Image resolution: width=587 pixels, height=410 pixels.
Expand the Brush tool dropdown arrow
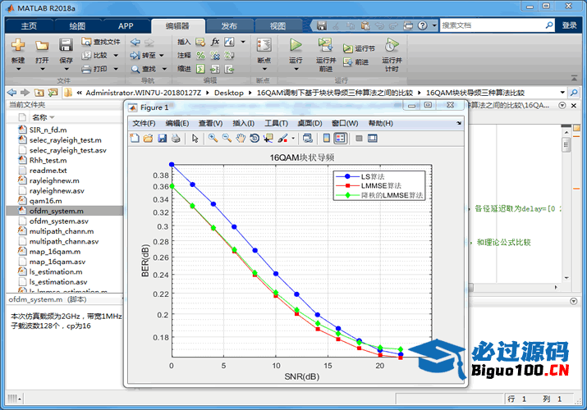293,139
